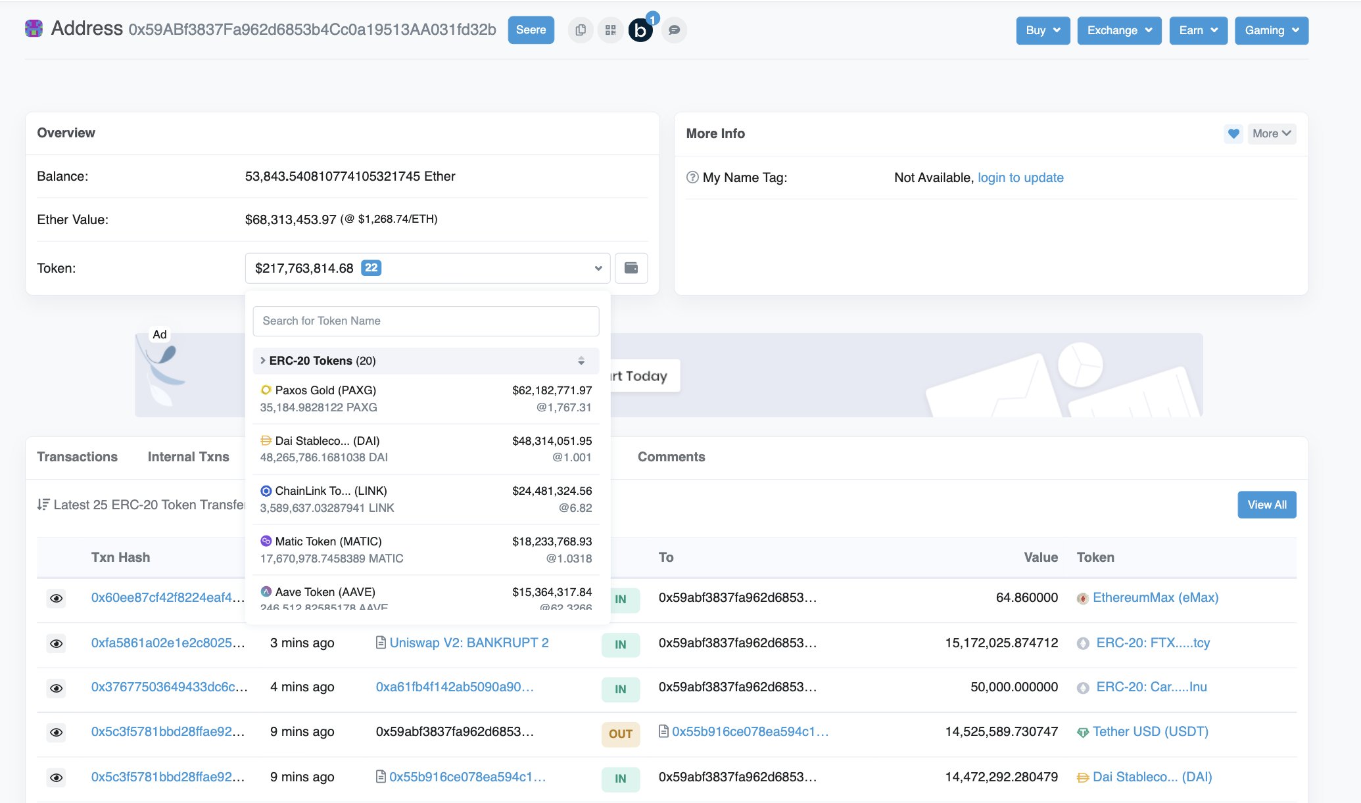This screenshot has height=803, width=1361.
Task: Click contract icon beside 0x55b916ce From address
Action: [x=381, y=777]
